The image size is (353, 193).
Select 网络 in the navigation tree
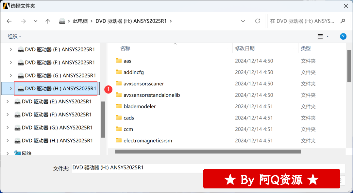pyautogui.click(x=26, y=153)
